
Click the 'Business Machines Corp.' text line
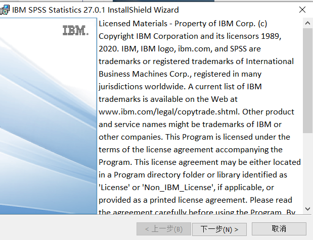(x=180, y=74)
